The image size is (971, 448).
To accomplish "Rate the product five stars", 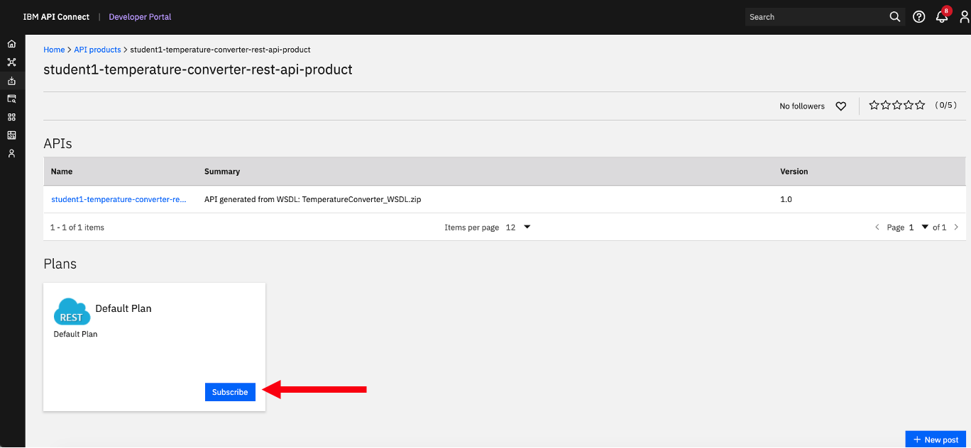I will pyautogui.click(x=920, y=105).
